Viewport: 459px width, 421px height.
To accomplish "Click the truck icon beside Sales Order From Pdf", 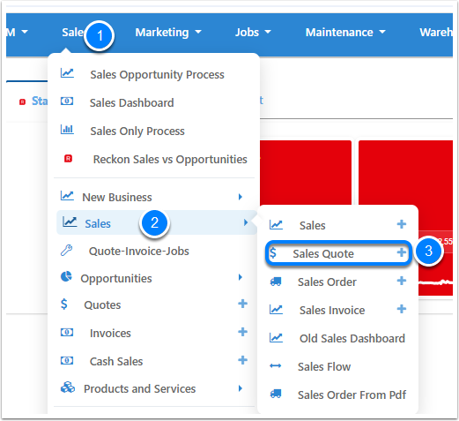I will coord(276,394).
